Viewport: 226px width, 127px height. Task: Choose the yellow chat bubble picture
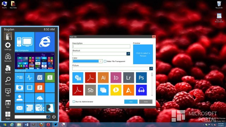[116, 90]
